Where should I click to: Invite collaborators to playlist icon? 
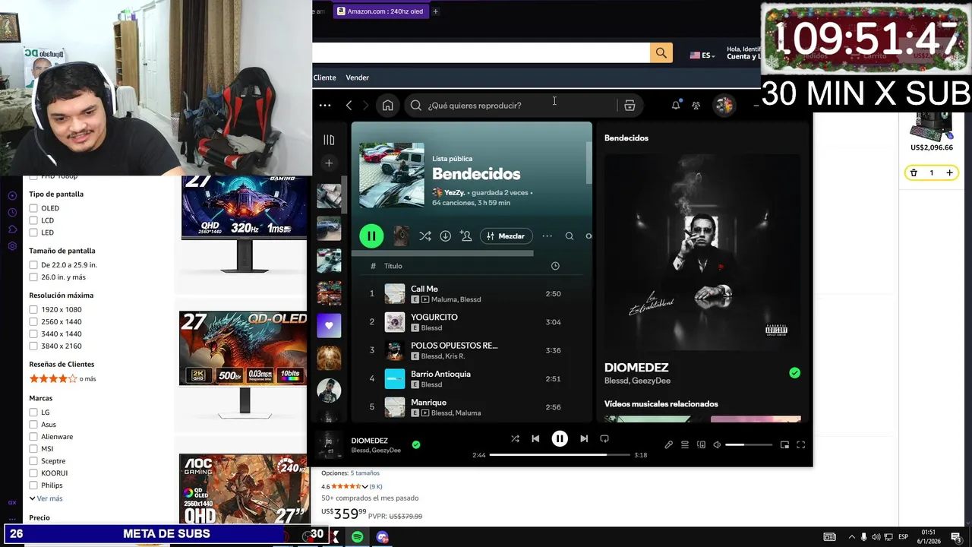[x=465, y=236]
